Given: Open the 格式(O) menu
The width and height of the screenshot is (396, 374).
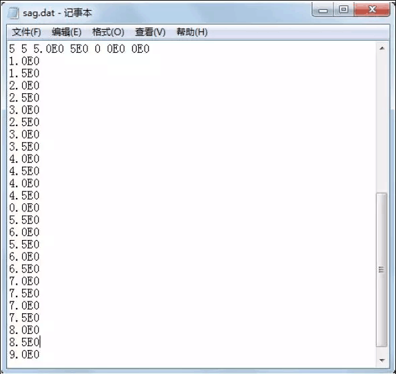Looking at the screenshot, I should (109, 32).
